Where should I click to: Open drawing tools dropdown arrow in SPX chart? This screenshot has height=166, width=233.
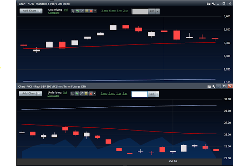point(95,11)
